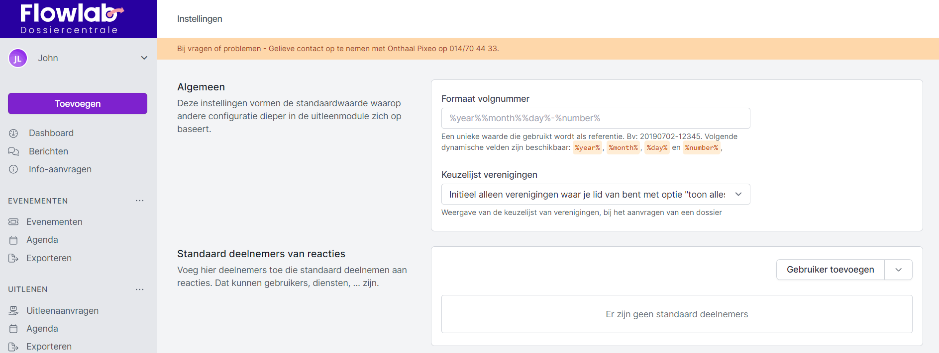Click calendar icon under Evenementen section
939x353 pixels.
coord(13,240)
